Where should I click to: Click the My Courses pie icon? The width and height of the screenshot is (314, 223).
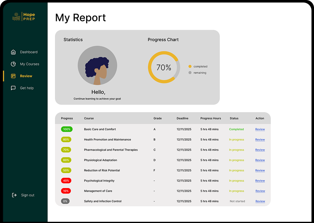pos(13,64)
